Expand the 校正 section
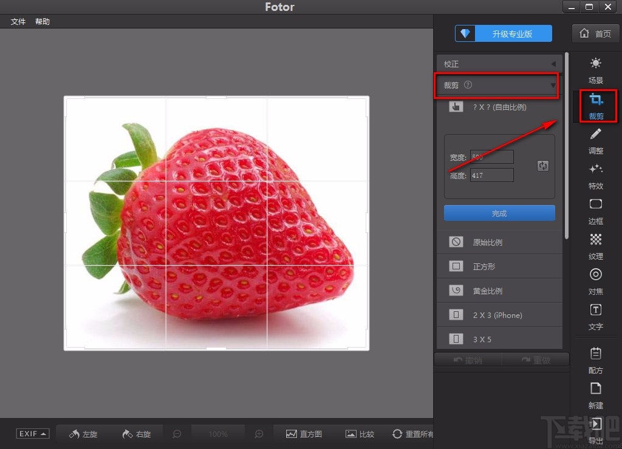Viewport: 622px width, 449px height. pyautogui.click(x=498, y=64)
